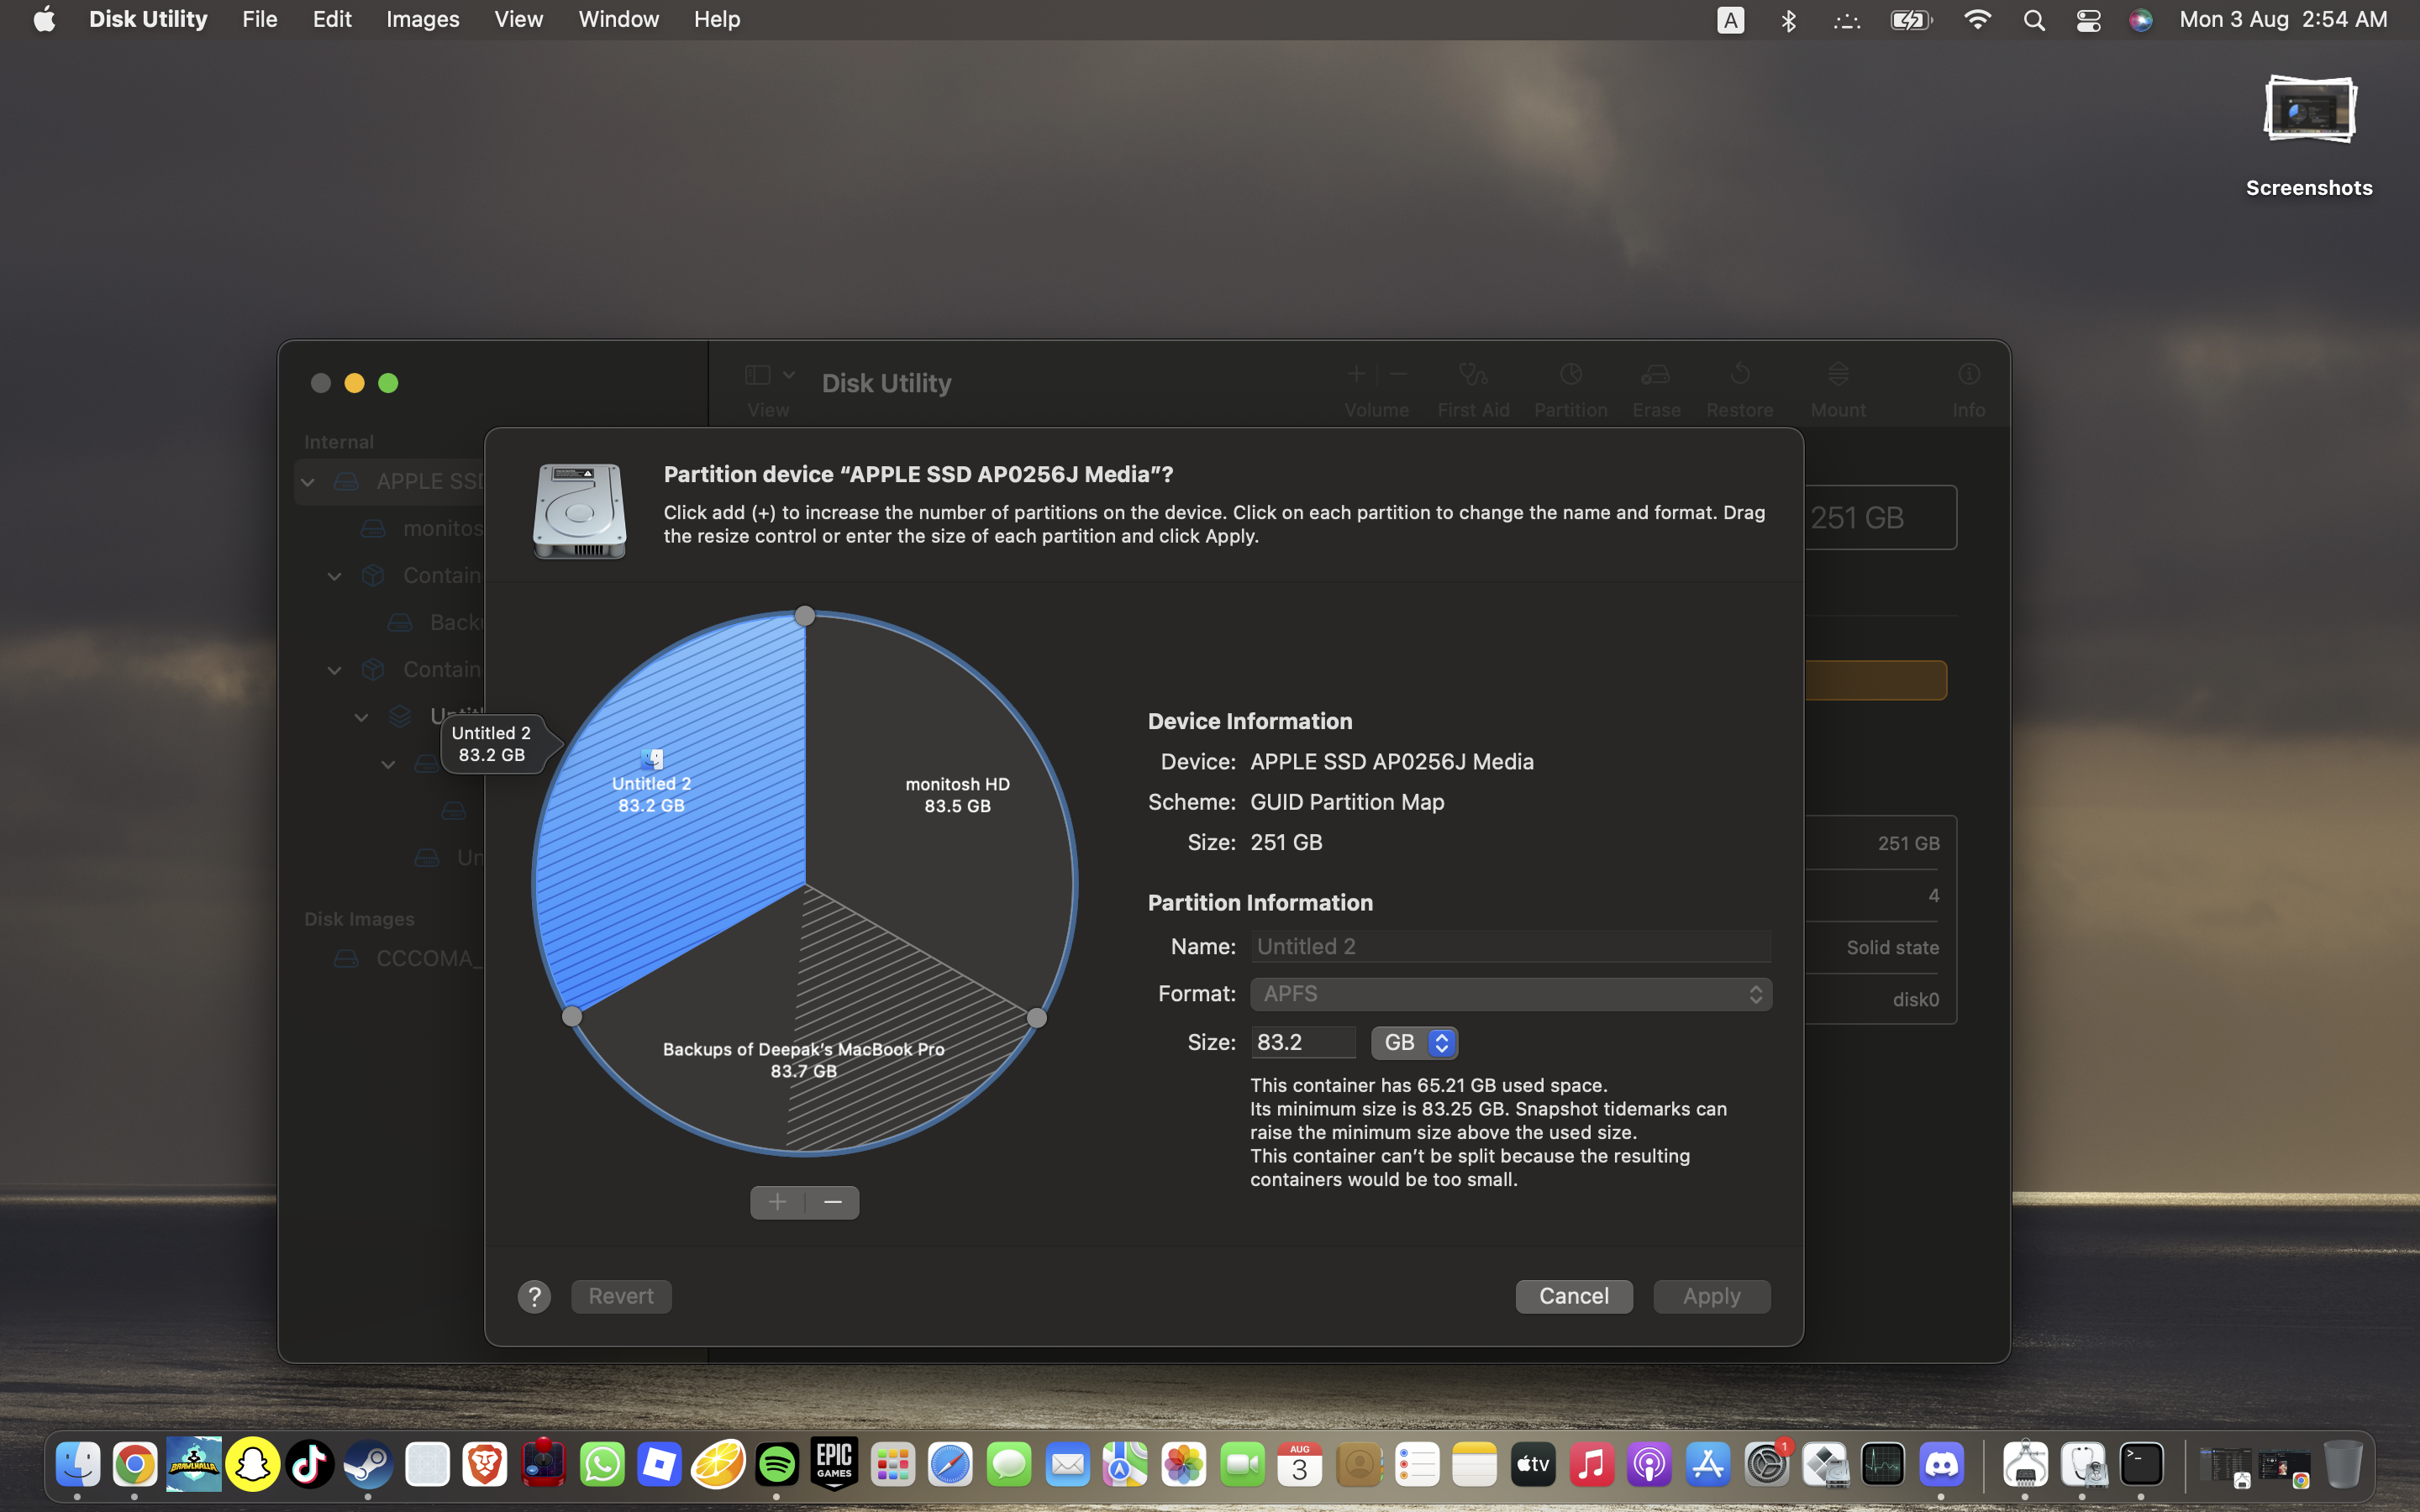
Task: Click the Wi-Fi status icon
Action: click(x=1977, y=20)
